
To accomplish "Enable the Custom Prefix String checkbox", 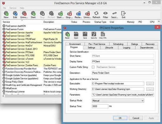I will tap(93, 67).
